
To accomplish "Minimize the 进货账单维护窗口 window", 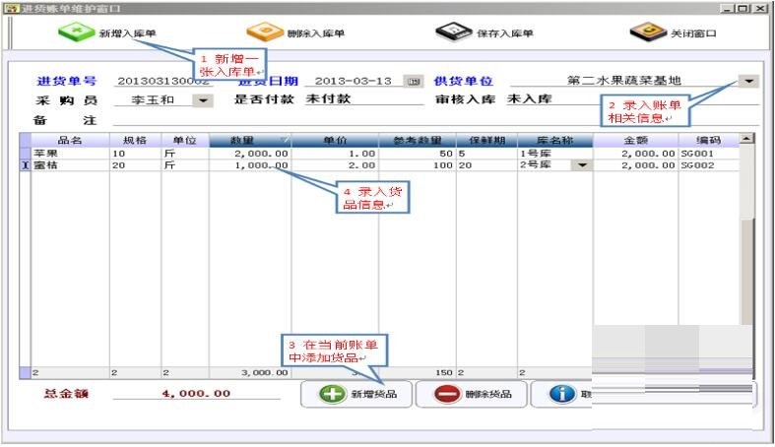I will click(x=727, y=9).
